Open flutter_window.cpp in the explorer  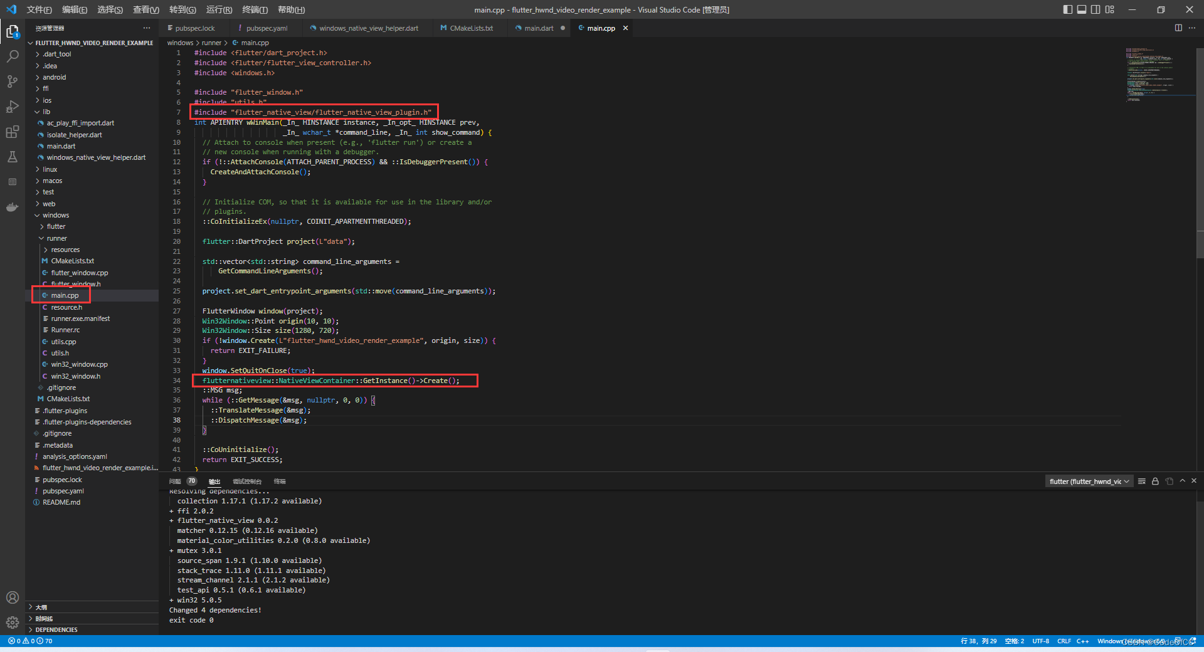click(x=80, y=273)
